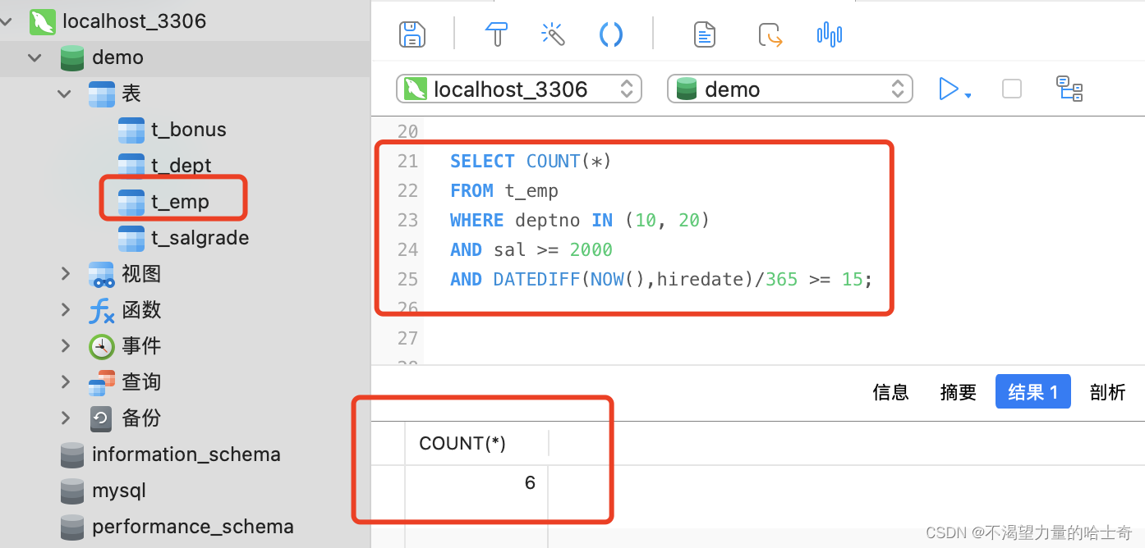The width and height of the screenshot is (1145, 548).
Task: Expand the 函数 functions node
Action: click(x=66, y=310)
